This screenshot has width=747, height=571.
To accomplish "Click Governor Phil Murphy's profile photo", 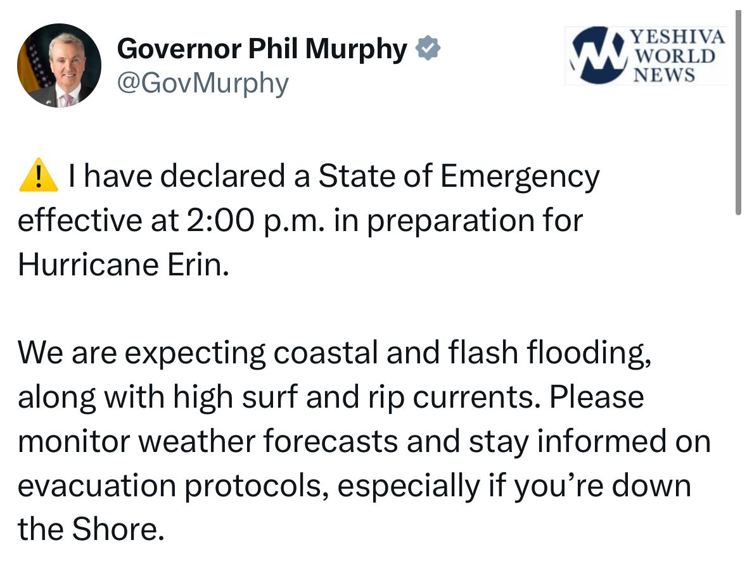I will point(59,66).
